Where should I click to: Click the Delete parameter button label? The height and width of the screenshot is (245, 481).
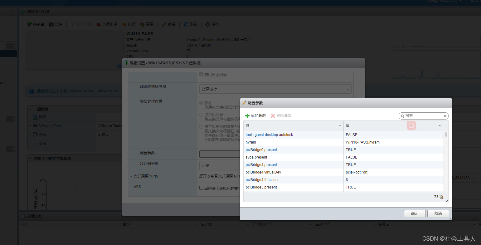(284, 116)
